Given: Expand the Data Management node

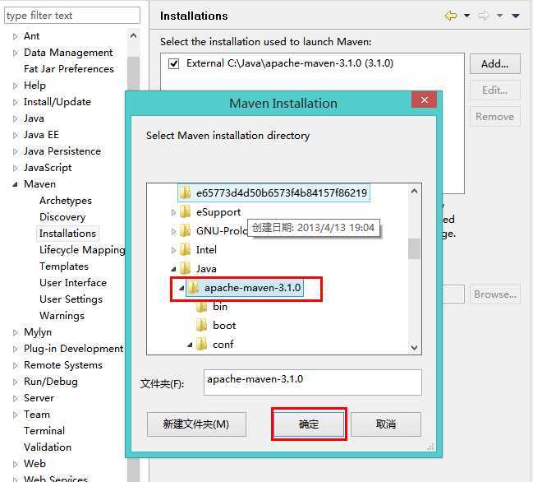Looking at the screenshot, I should 15,53.
